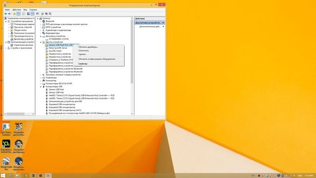Click the icon beside DVD-дисководы category
This screenshot has height=178, width=316.
point(43,24)
